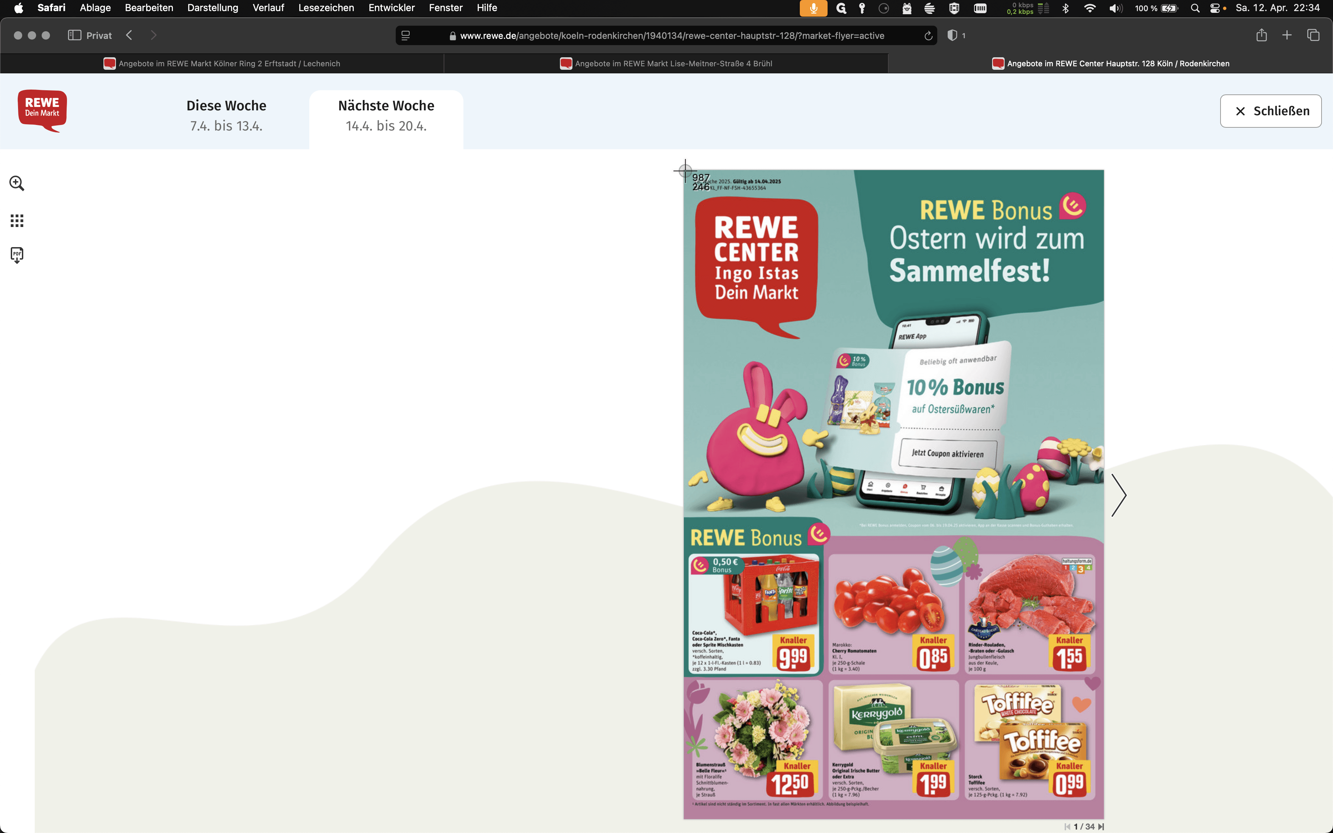
Task: Open the Fenster menu
Action: tap(446, 8)
